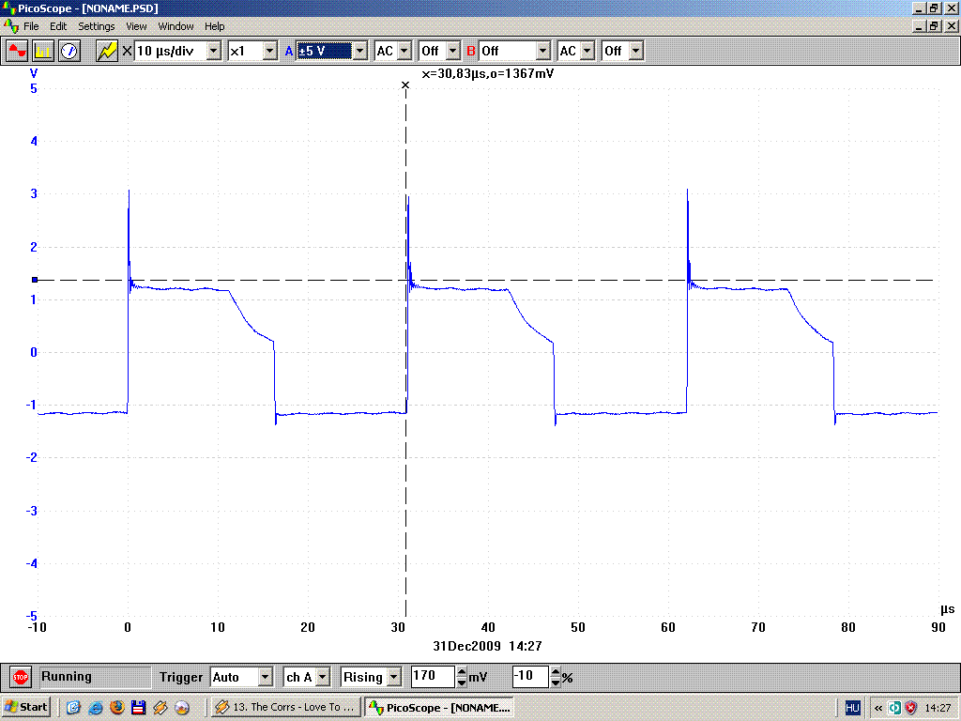
Task: Open channel A Off dropdown
Action: point(453,51)
